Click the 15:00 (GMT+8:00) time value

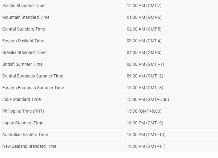(x=144, y=111)
